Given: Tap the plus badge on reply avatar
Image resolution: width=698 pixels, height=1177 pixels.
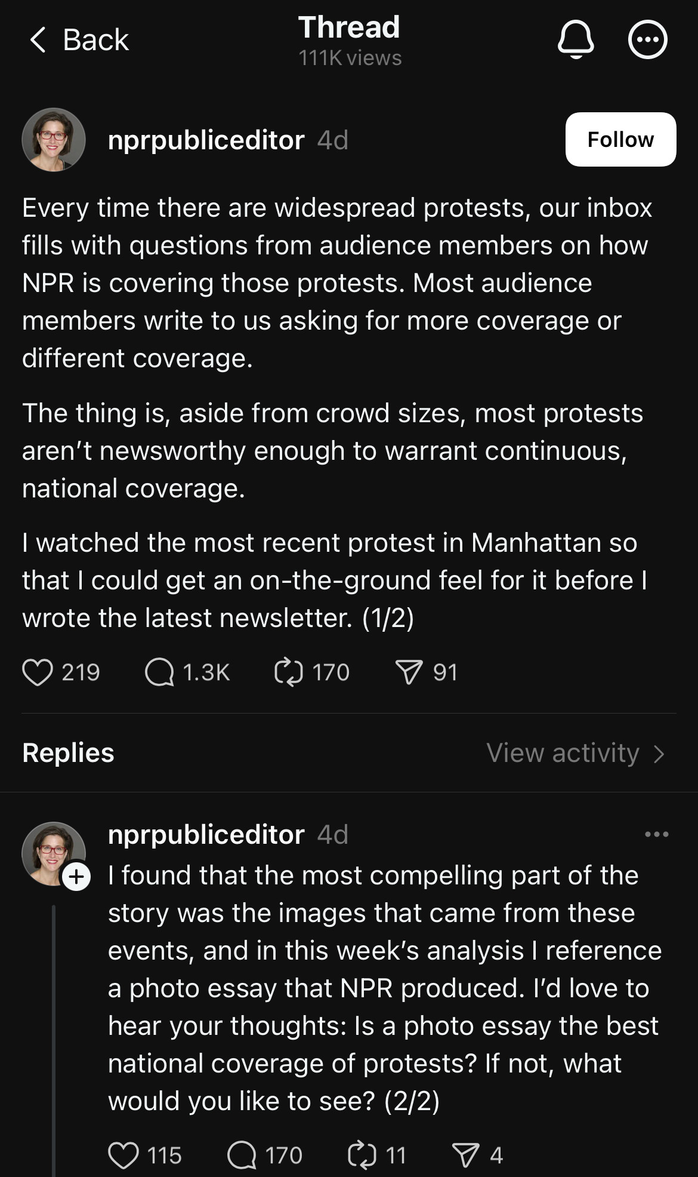Looking at the screenshot, I should [x=77, y=877].
